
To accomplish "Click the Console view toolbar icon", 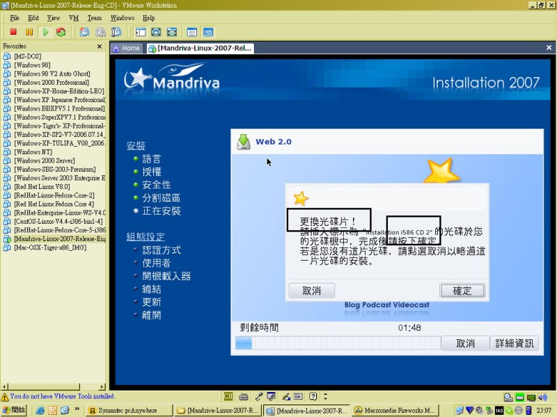I will [208, 32].
